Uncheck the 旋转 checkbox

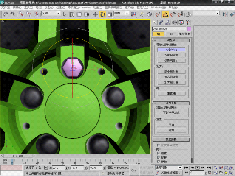159,158
